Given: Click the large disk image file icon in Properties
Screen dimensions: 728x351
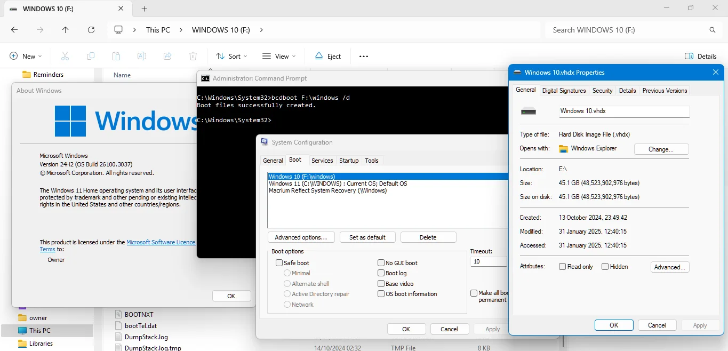Looking at the screenshot, I should pos(529,111).
